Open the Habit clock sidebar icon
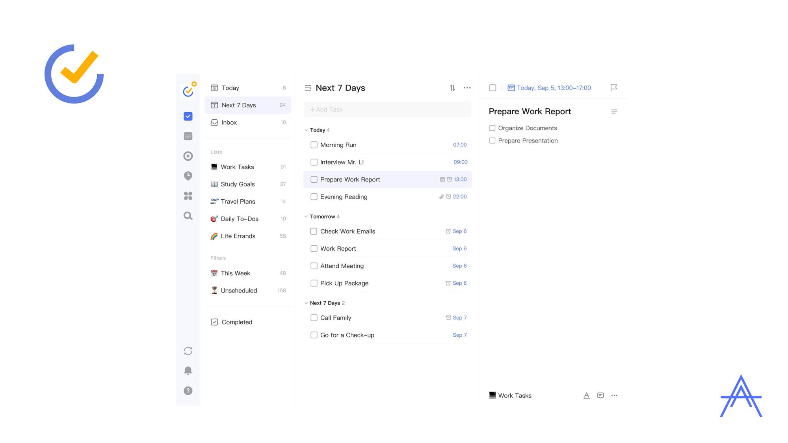The image size is (788, 443). pos(188,176)
